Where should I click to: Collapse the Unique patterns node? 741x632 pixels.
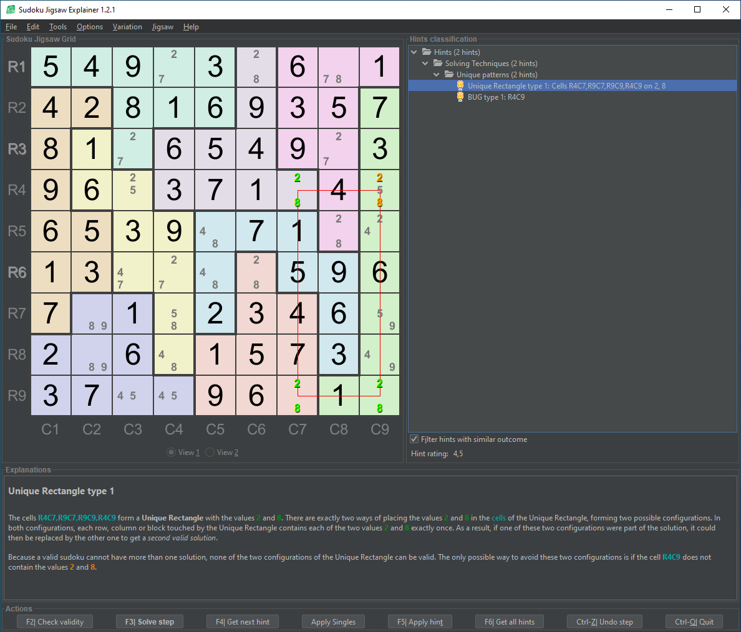[437, 75]
